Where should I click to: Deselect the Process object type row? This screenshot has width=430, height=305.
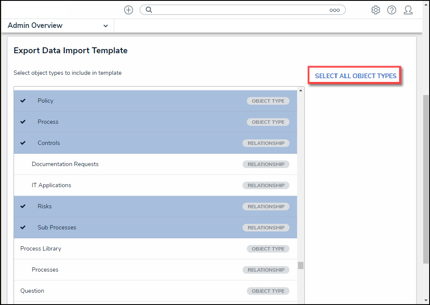155,122
